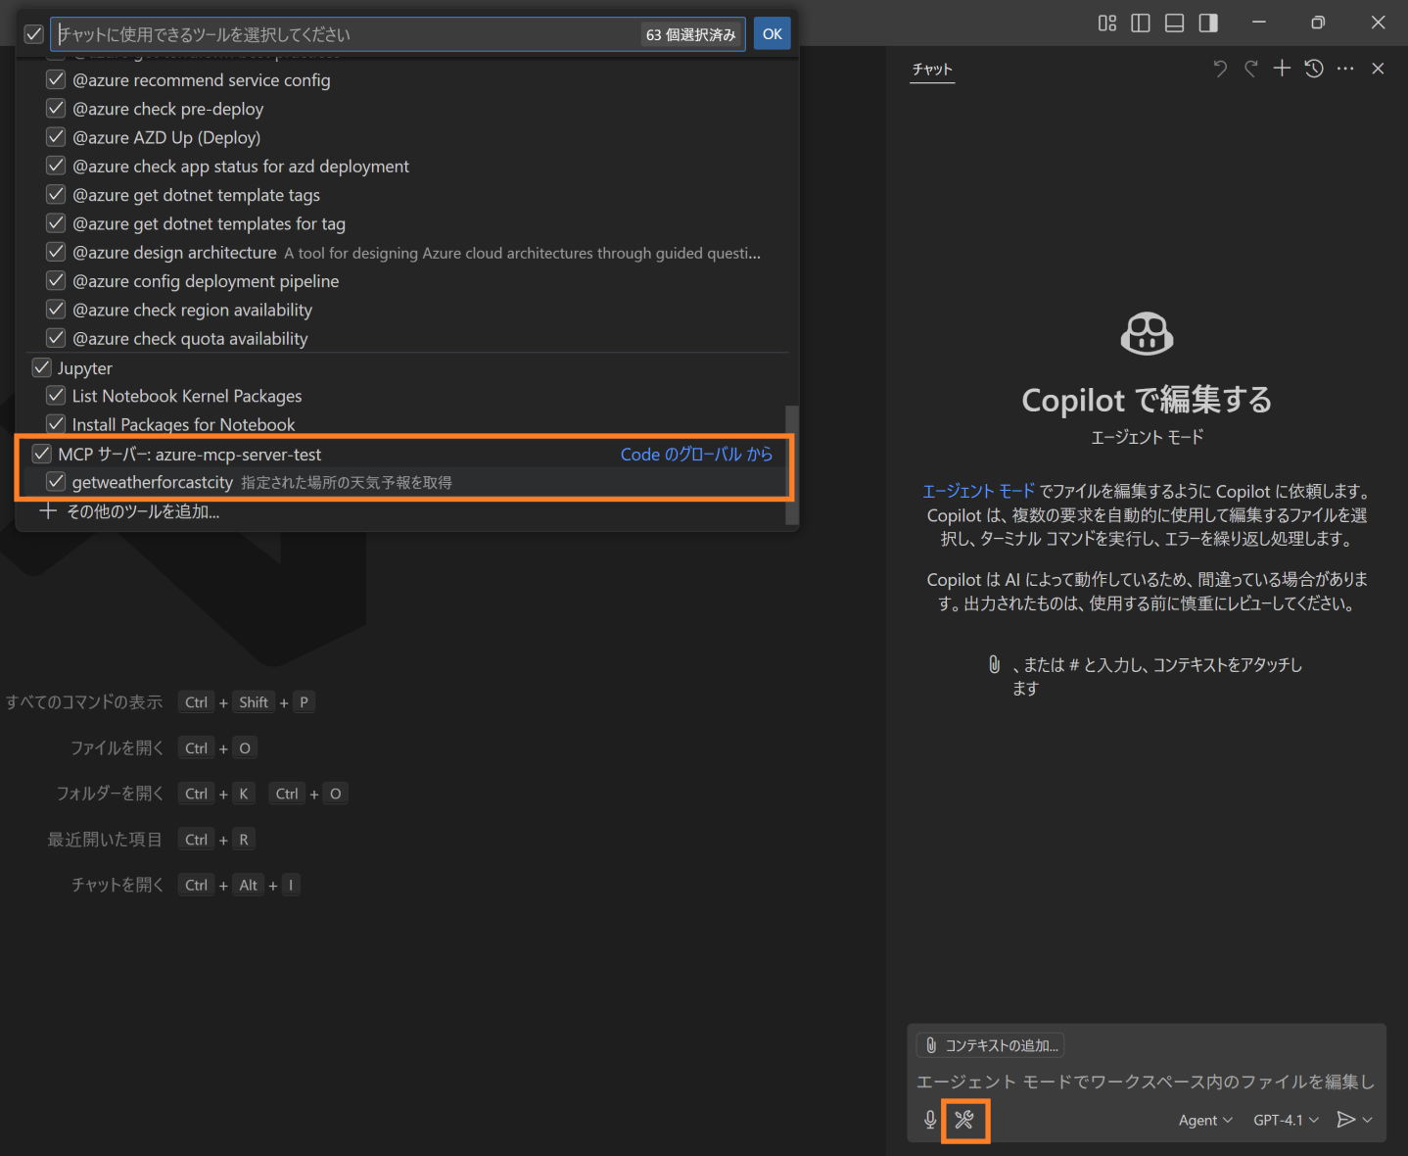Open the エージェント モード link
This screenshot has height=1156, width=1408.
978,492
